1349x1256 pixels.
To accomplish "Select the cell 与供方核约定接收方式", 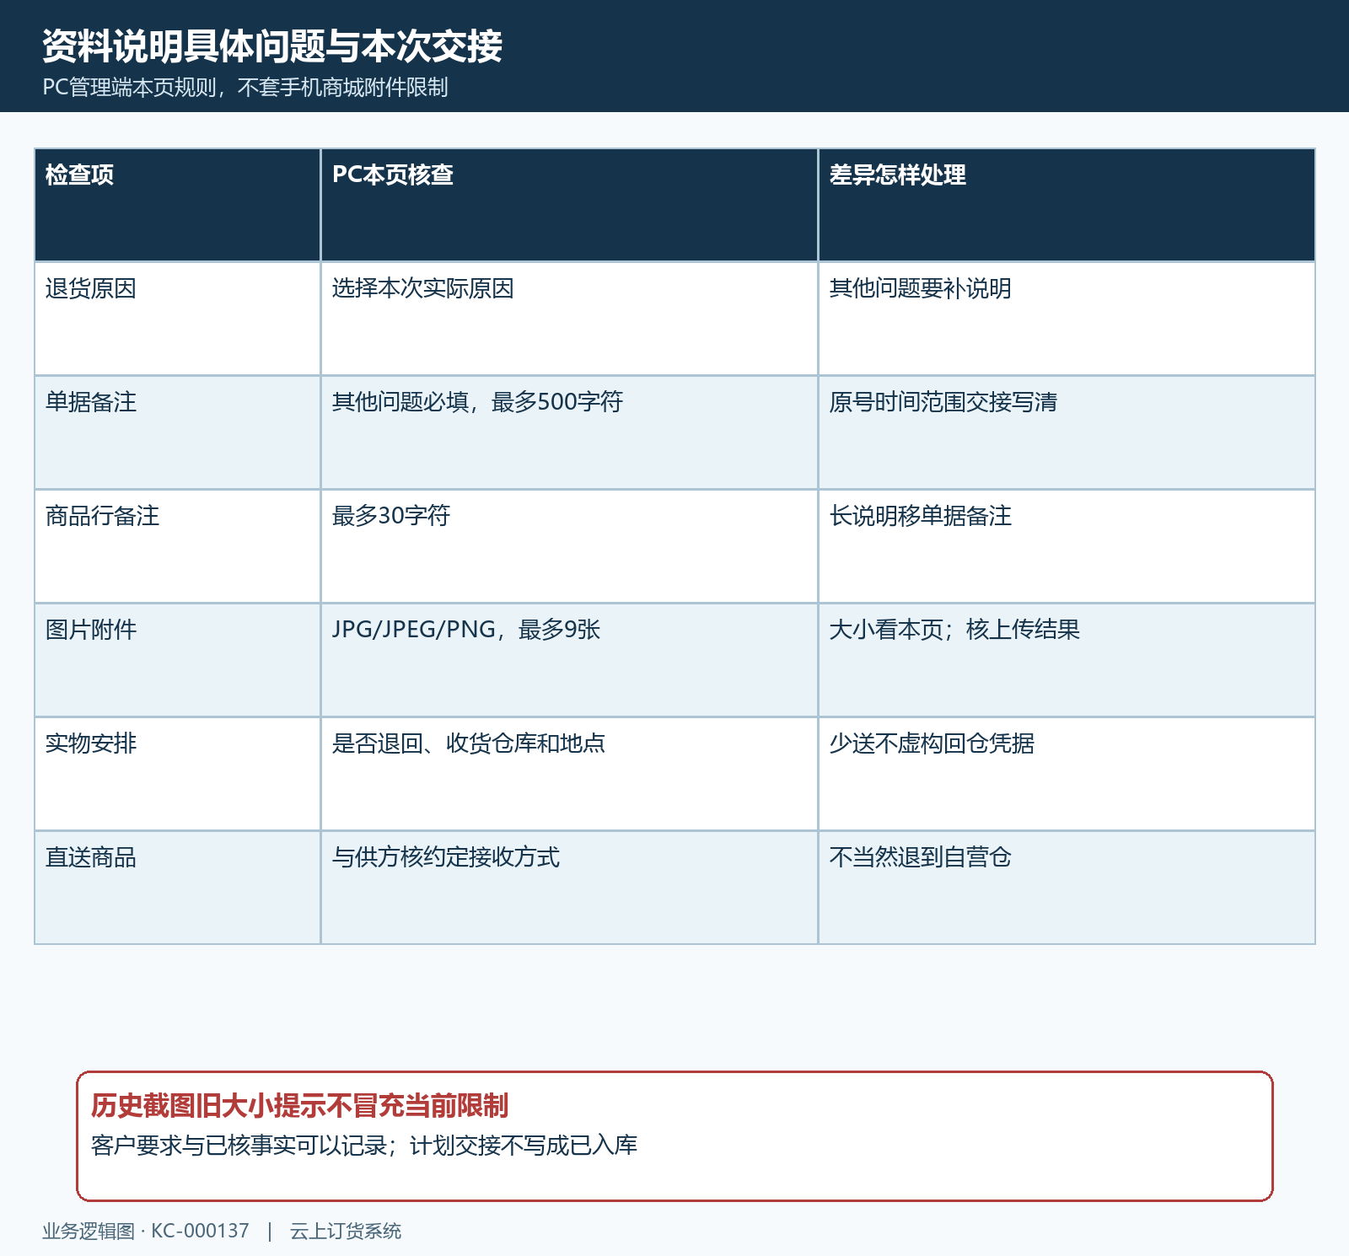I will [x=569, y=888].
